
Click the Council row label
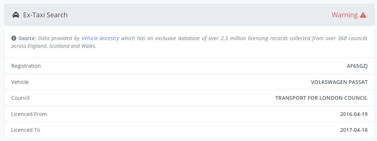click(x=20, y=98)
